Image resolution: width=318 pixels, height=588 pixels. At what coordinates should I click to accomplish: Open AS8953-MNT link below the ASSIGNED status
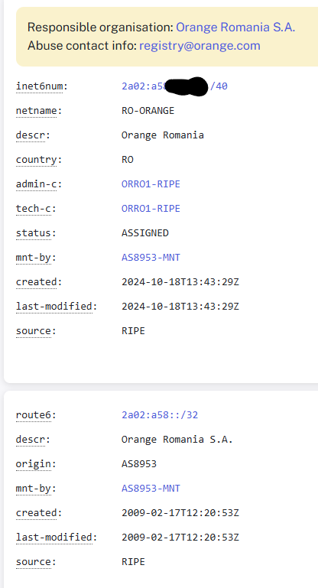pyautogui.click(x=151, y=258)
